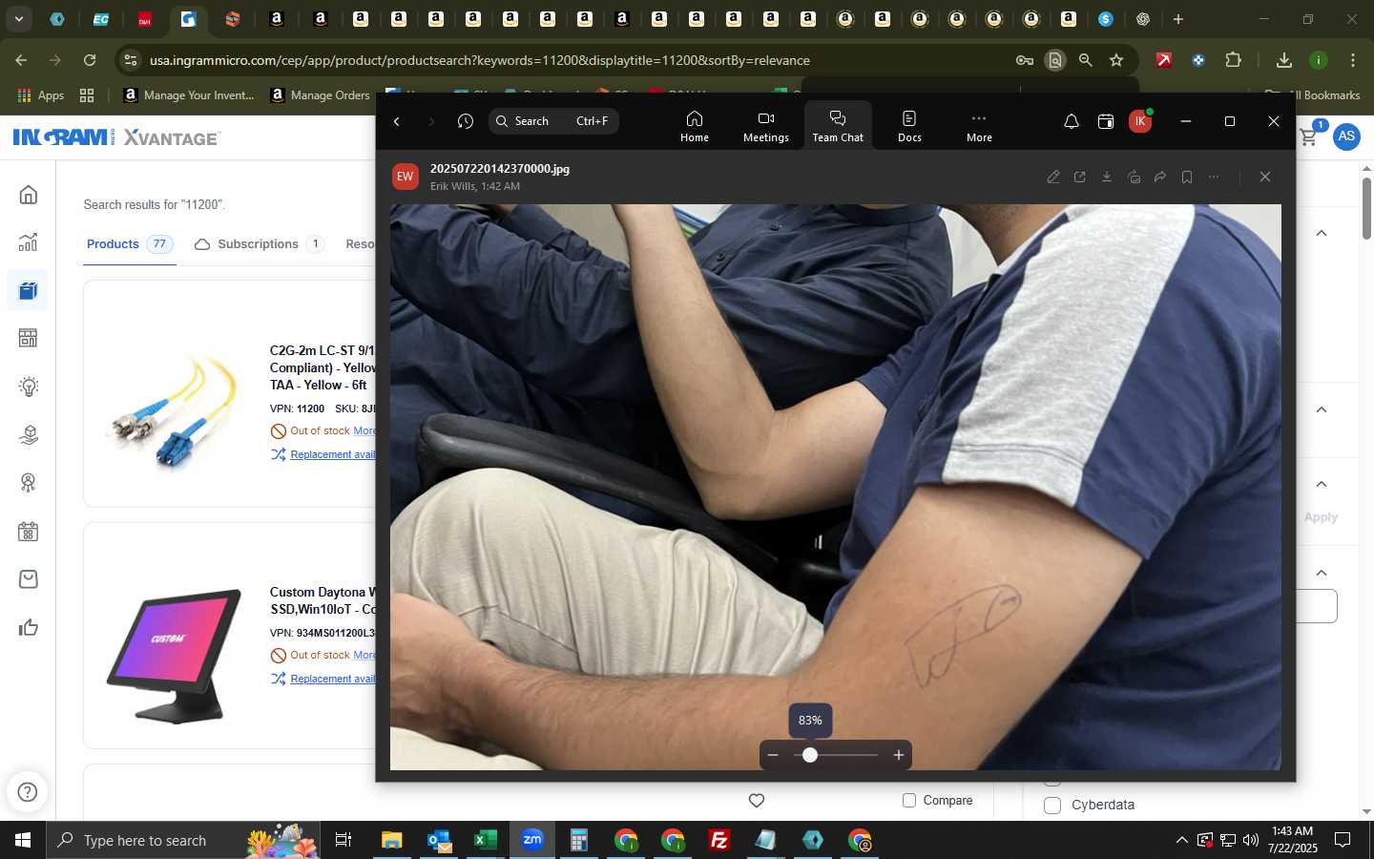Screen dimensions: 1374x859
Task: Click Zoom history clock icon
Action: pyautogui.click(x=466, y=121)
